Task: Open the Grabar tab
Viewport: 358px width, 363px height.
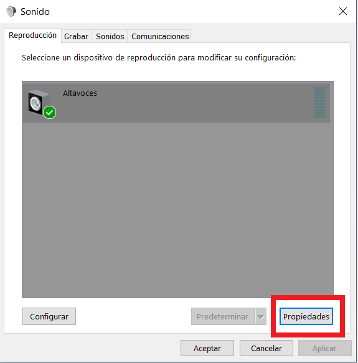Action: click(76, 37)
